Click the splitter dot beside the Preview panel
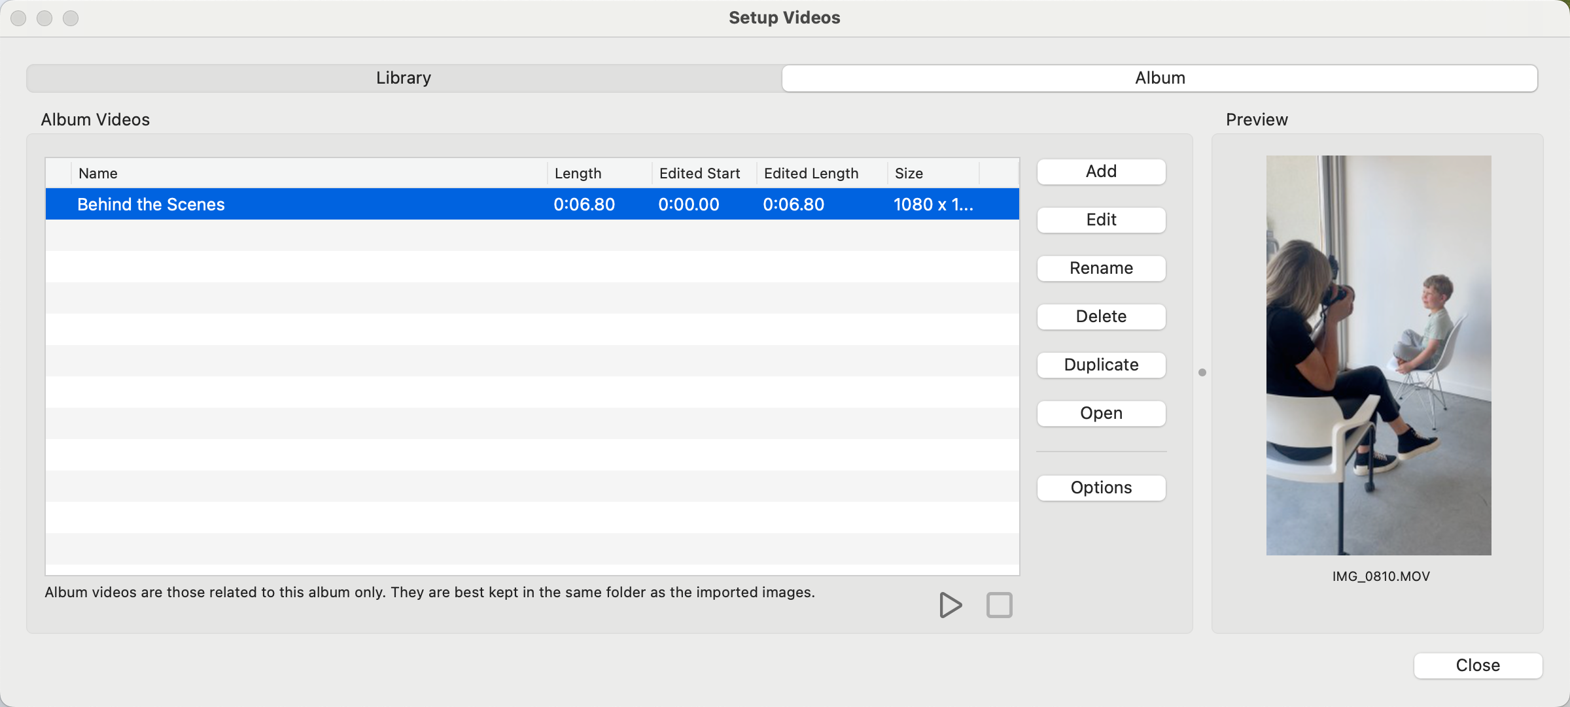The height and width of the screenshot is (707, 1570). click(1202, 372)
